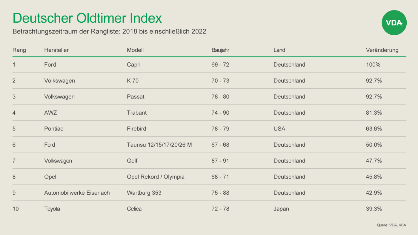Image resolution: width=418 pixels, height=235 pixels.
Task: Select the subtitle 'Betrachtungszeitraum der Rangliste' line
Action: click(109, 31)
